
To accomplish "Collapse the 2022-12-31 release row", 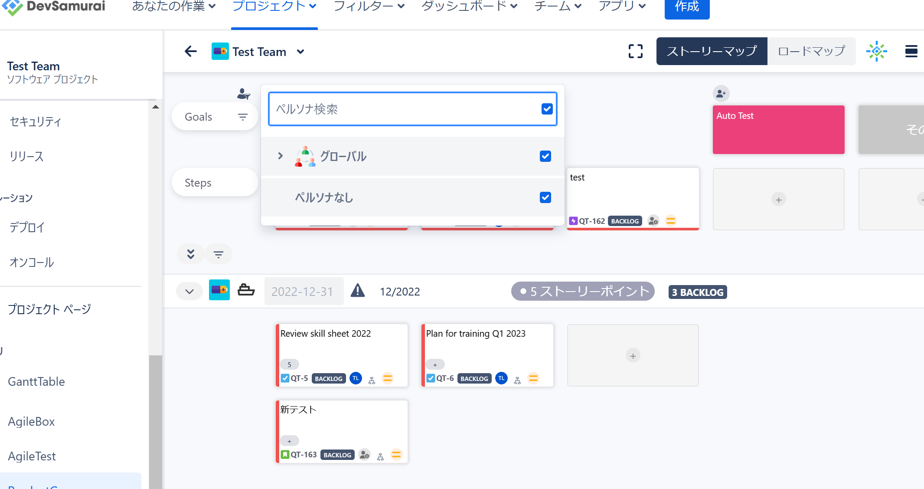I will coord(189,292).
